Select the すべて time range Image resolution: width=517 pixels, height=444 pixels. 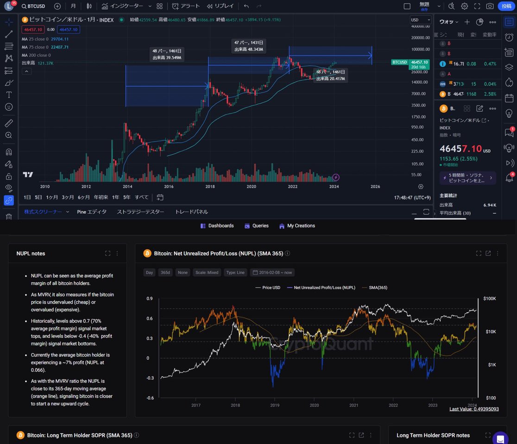coord(141,197)
